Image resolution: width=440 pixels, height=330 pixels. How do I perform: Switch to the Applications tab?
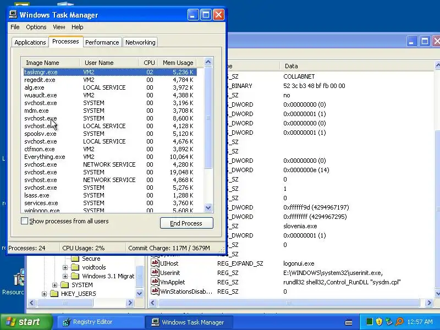tap(30, 42)
